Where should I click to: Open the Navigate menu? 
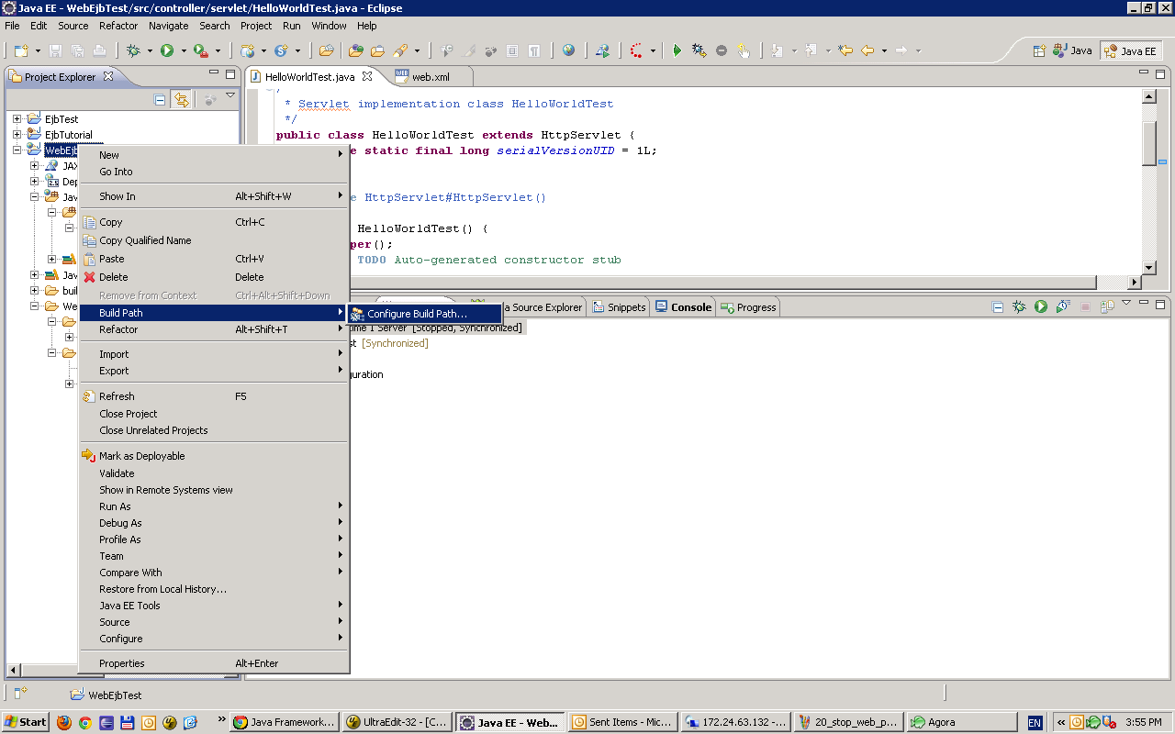point(168,26)
